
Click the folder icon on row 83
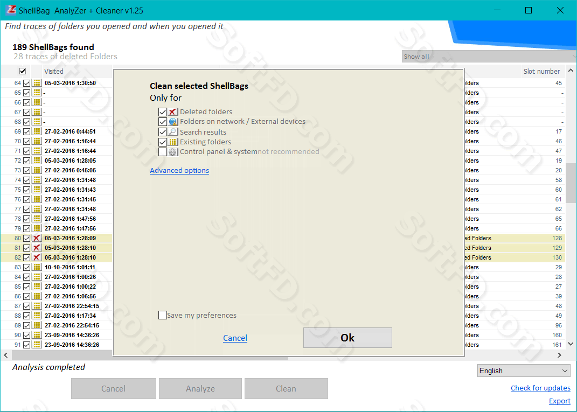pos(37,267)
